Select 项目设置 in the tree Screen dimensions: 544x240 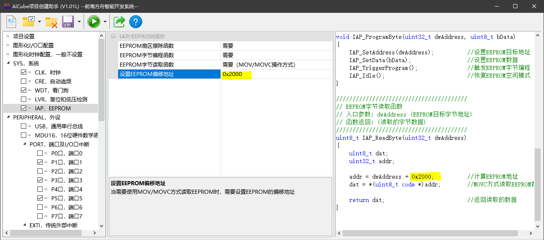[x=24, y=36]
